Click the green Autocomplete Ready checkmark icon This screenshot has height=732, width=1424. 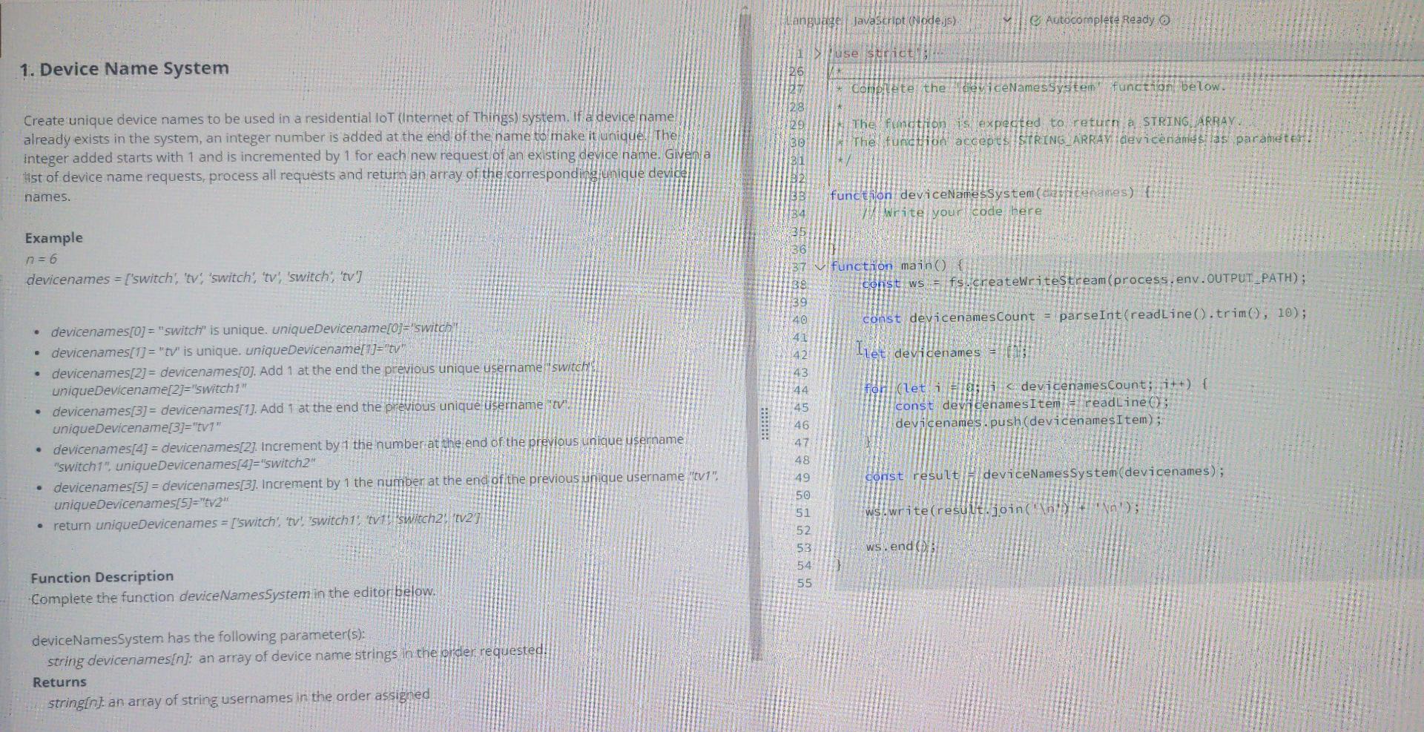pyautogui.click(x=1035, y=21)
